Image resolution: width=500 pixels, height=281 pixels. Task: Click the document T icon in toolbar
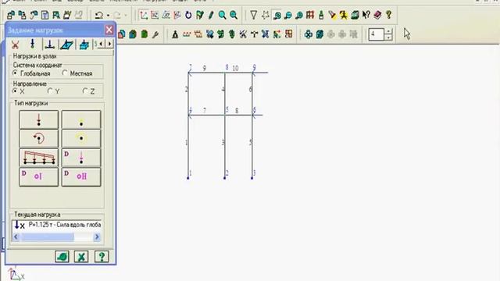[x=45, y=15]
